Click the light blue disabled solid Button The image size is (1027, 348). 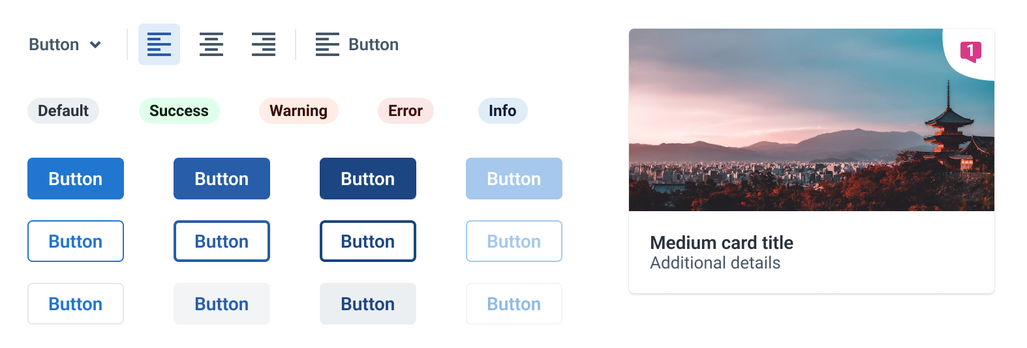click(x=514, y=179)
